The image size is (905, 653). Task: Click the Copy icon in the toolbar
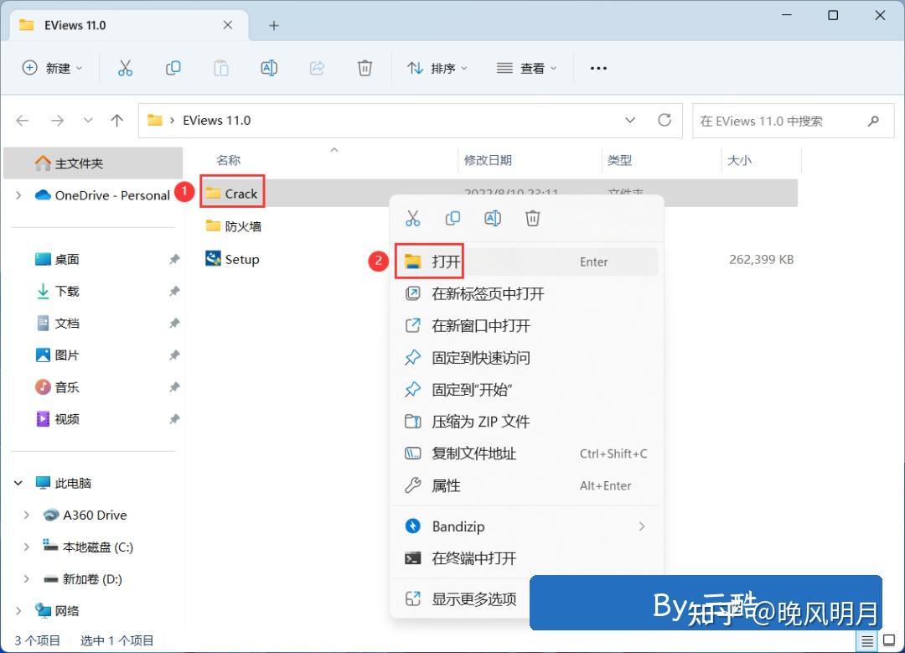click(173, 68)
